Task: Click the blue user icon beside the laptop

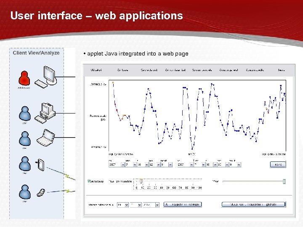Action: pos(25,139)
